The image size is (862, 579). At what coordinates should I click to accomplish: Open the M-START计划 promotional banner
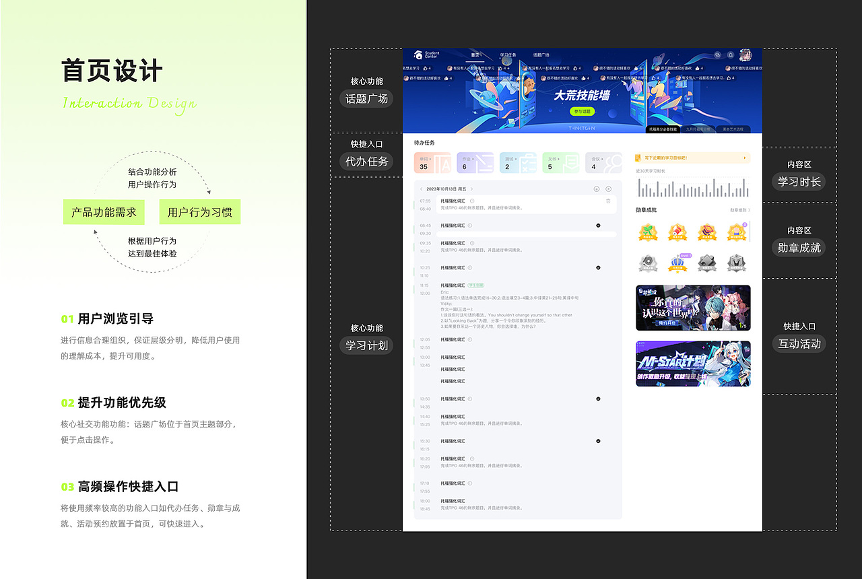pos(692,364)
